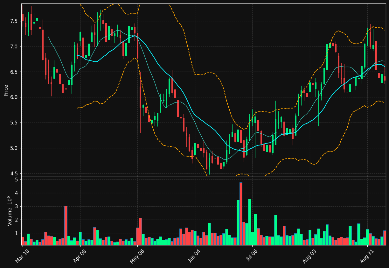Click the volume axis value 5

pos(17,180)
